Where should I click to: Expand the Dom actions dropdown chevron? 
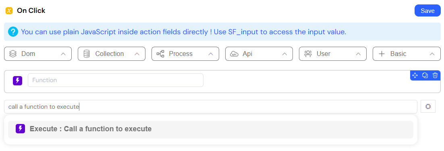pyautogui.click(x=63, y=54)
